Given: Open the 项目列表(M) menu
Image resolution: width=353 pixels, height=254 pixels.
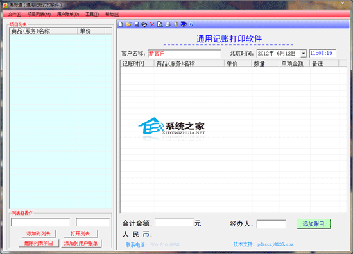Looking at the screenshot, I should pos(39,14).
